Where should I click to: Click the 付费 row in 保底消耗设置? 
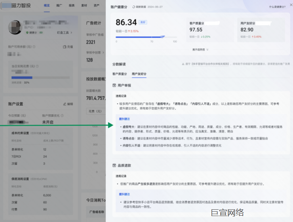(x=40, y=209)
